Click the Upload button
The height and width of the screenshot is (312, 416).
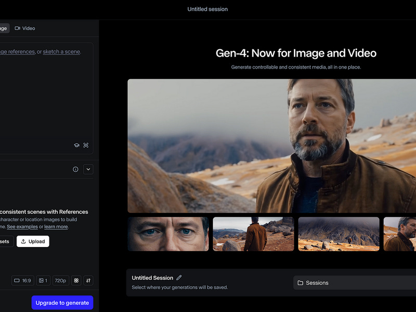33,241
